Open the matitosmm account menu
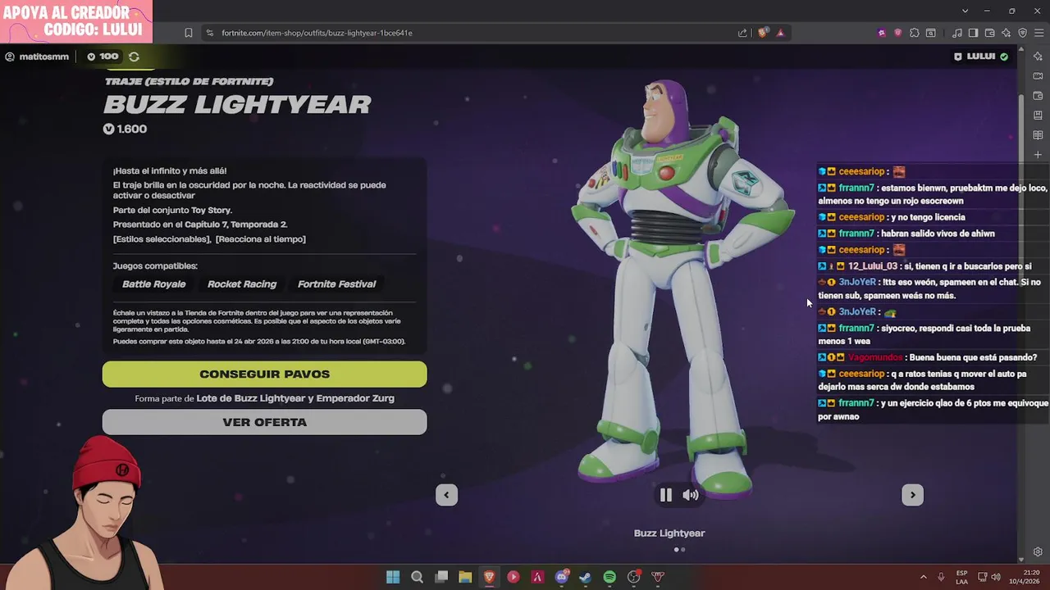This screenshot has height=590, width=1050. 37,57
